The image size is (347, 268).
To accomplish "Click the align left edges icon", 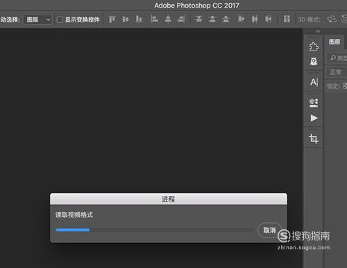I will 154,19.
